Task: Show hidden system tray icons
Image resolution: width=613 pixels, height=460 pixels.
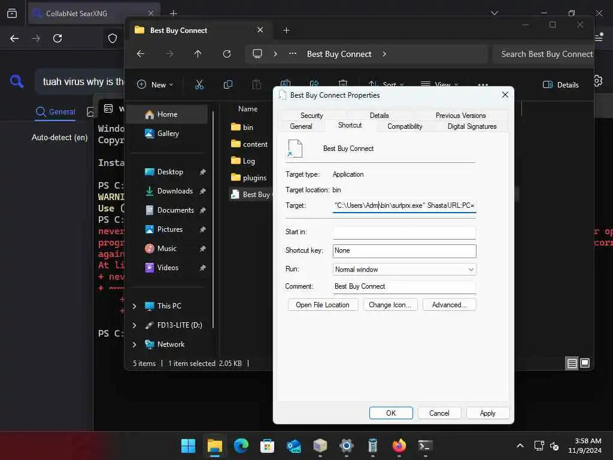Action: (x=520, y=446)
